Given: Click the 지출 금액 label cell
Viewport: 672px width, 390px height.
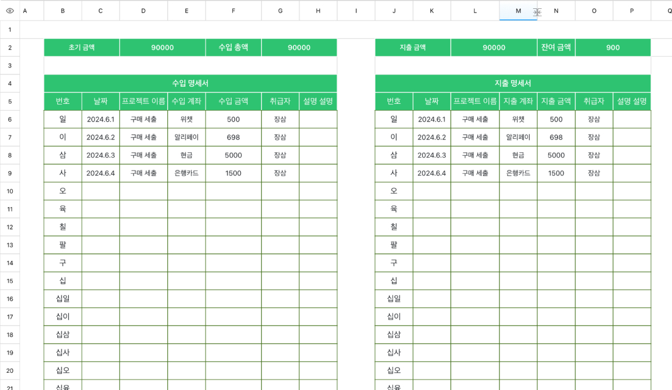Looking at the screenshot, I should pos(413,48).
